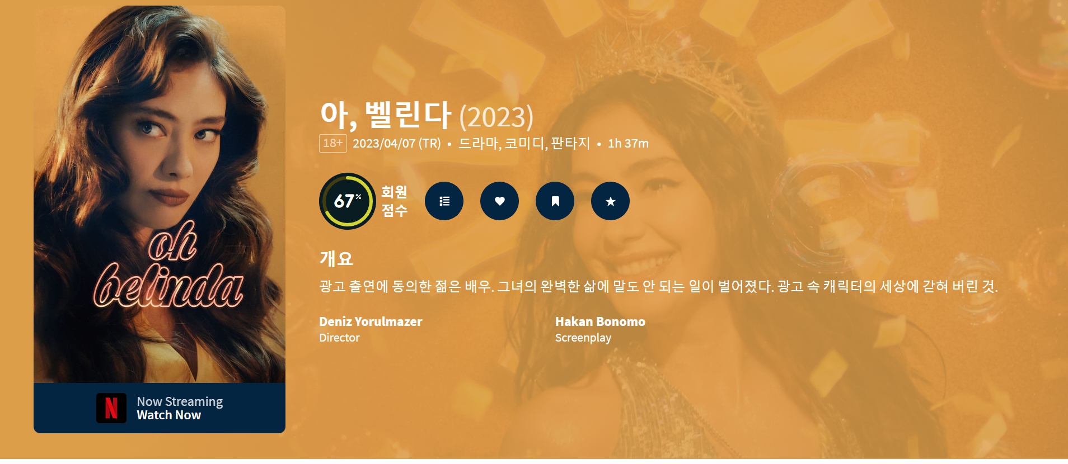This screenshot has height=464, width=1068.
Task: Rate the movie with the star icon
Action: click(x=610, y=201)
